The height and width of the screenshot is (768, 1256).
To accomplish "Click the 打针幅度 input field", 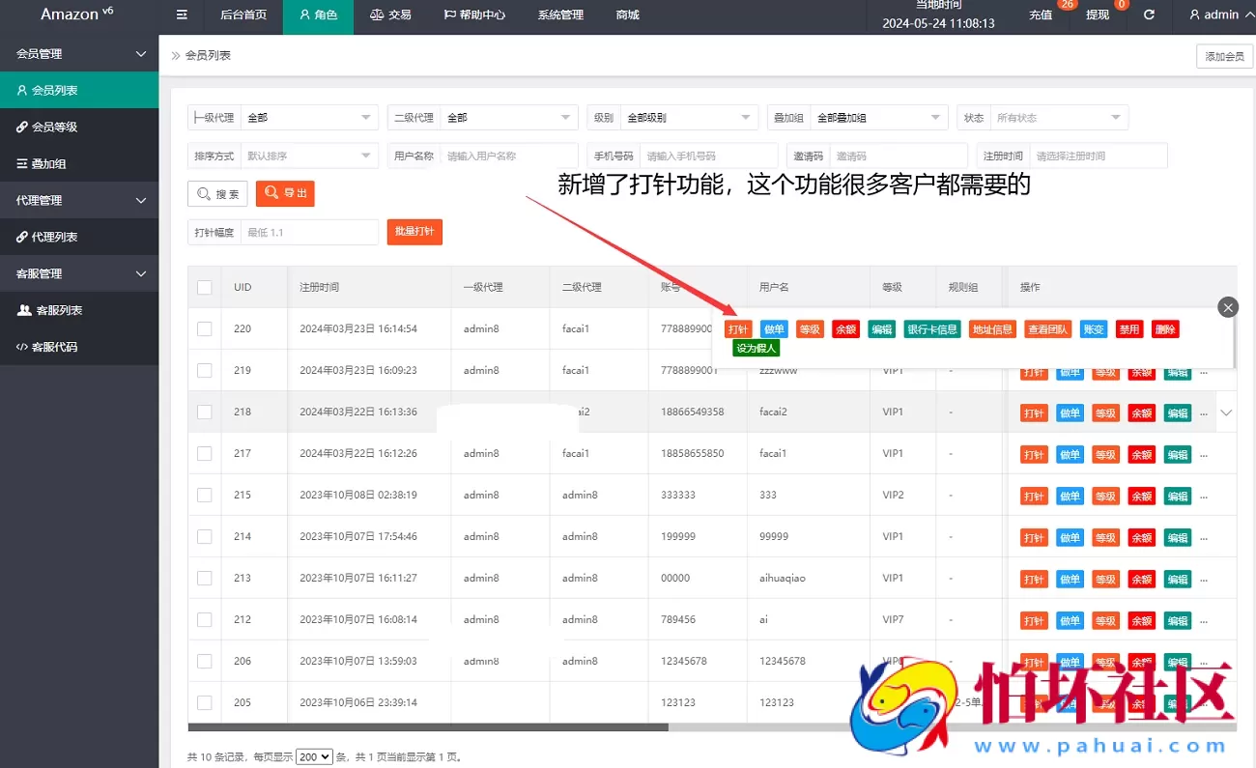I will point(311,232).
